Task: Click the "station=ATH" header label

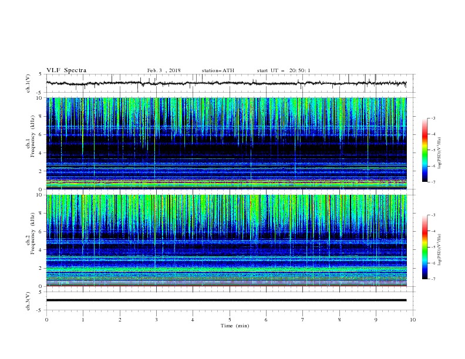Action: [218, 70]
